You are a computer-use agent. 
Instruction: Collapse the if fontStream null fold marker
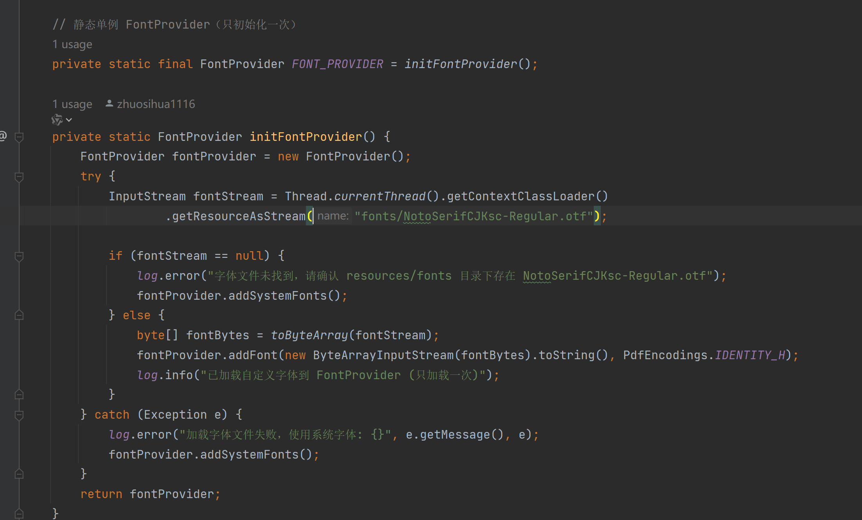tap(19, 256)
